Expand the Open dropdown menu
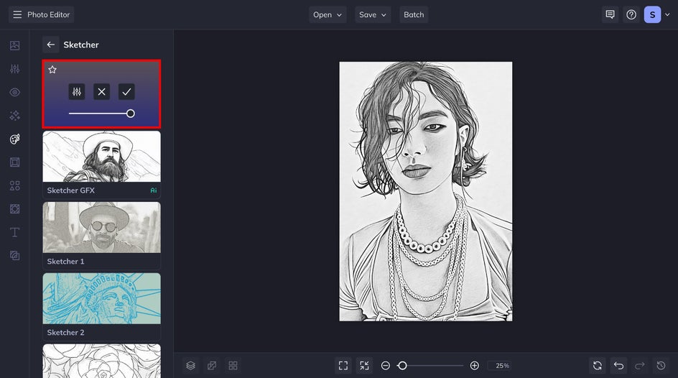This screenshot has width=678, height=378. pyautogui.click(x=328, y=14)
